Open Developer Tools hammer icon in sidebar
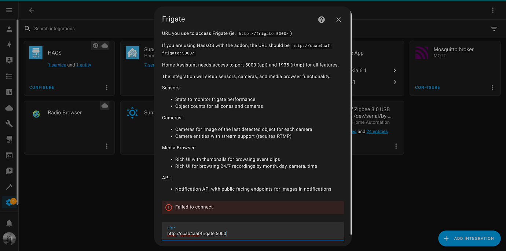The image size is (506, 251). 9,186
